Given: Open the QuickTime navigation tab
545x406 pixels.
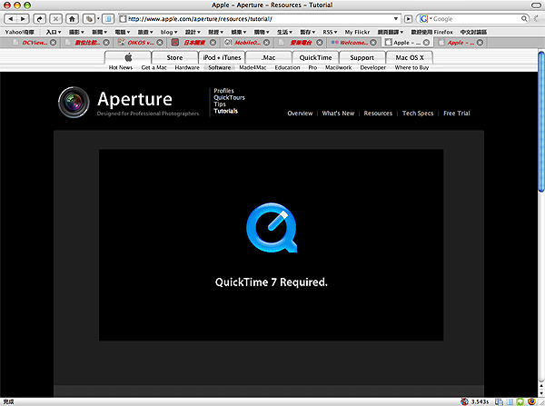Looking at the screenshot, I should coord(315,57).
